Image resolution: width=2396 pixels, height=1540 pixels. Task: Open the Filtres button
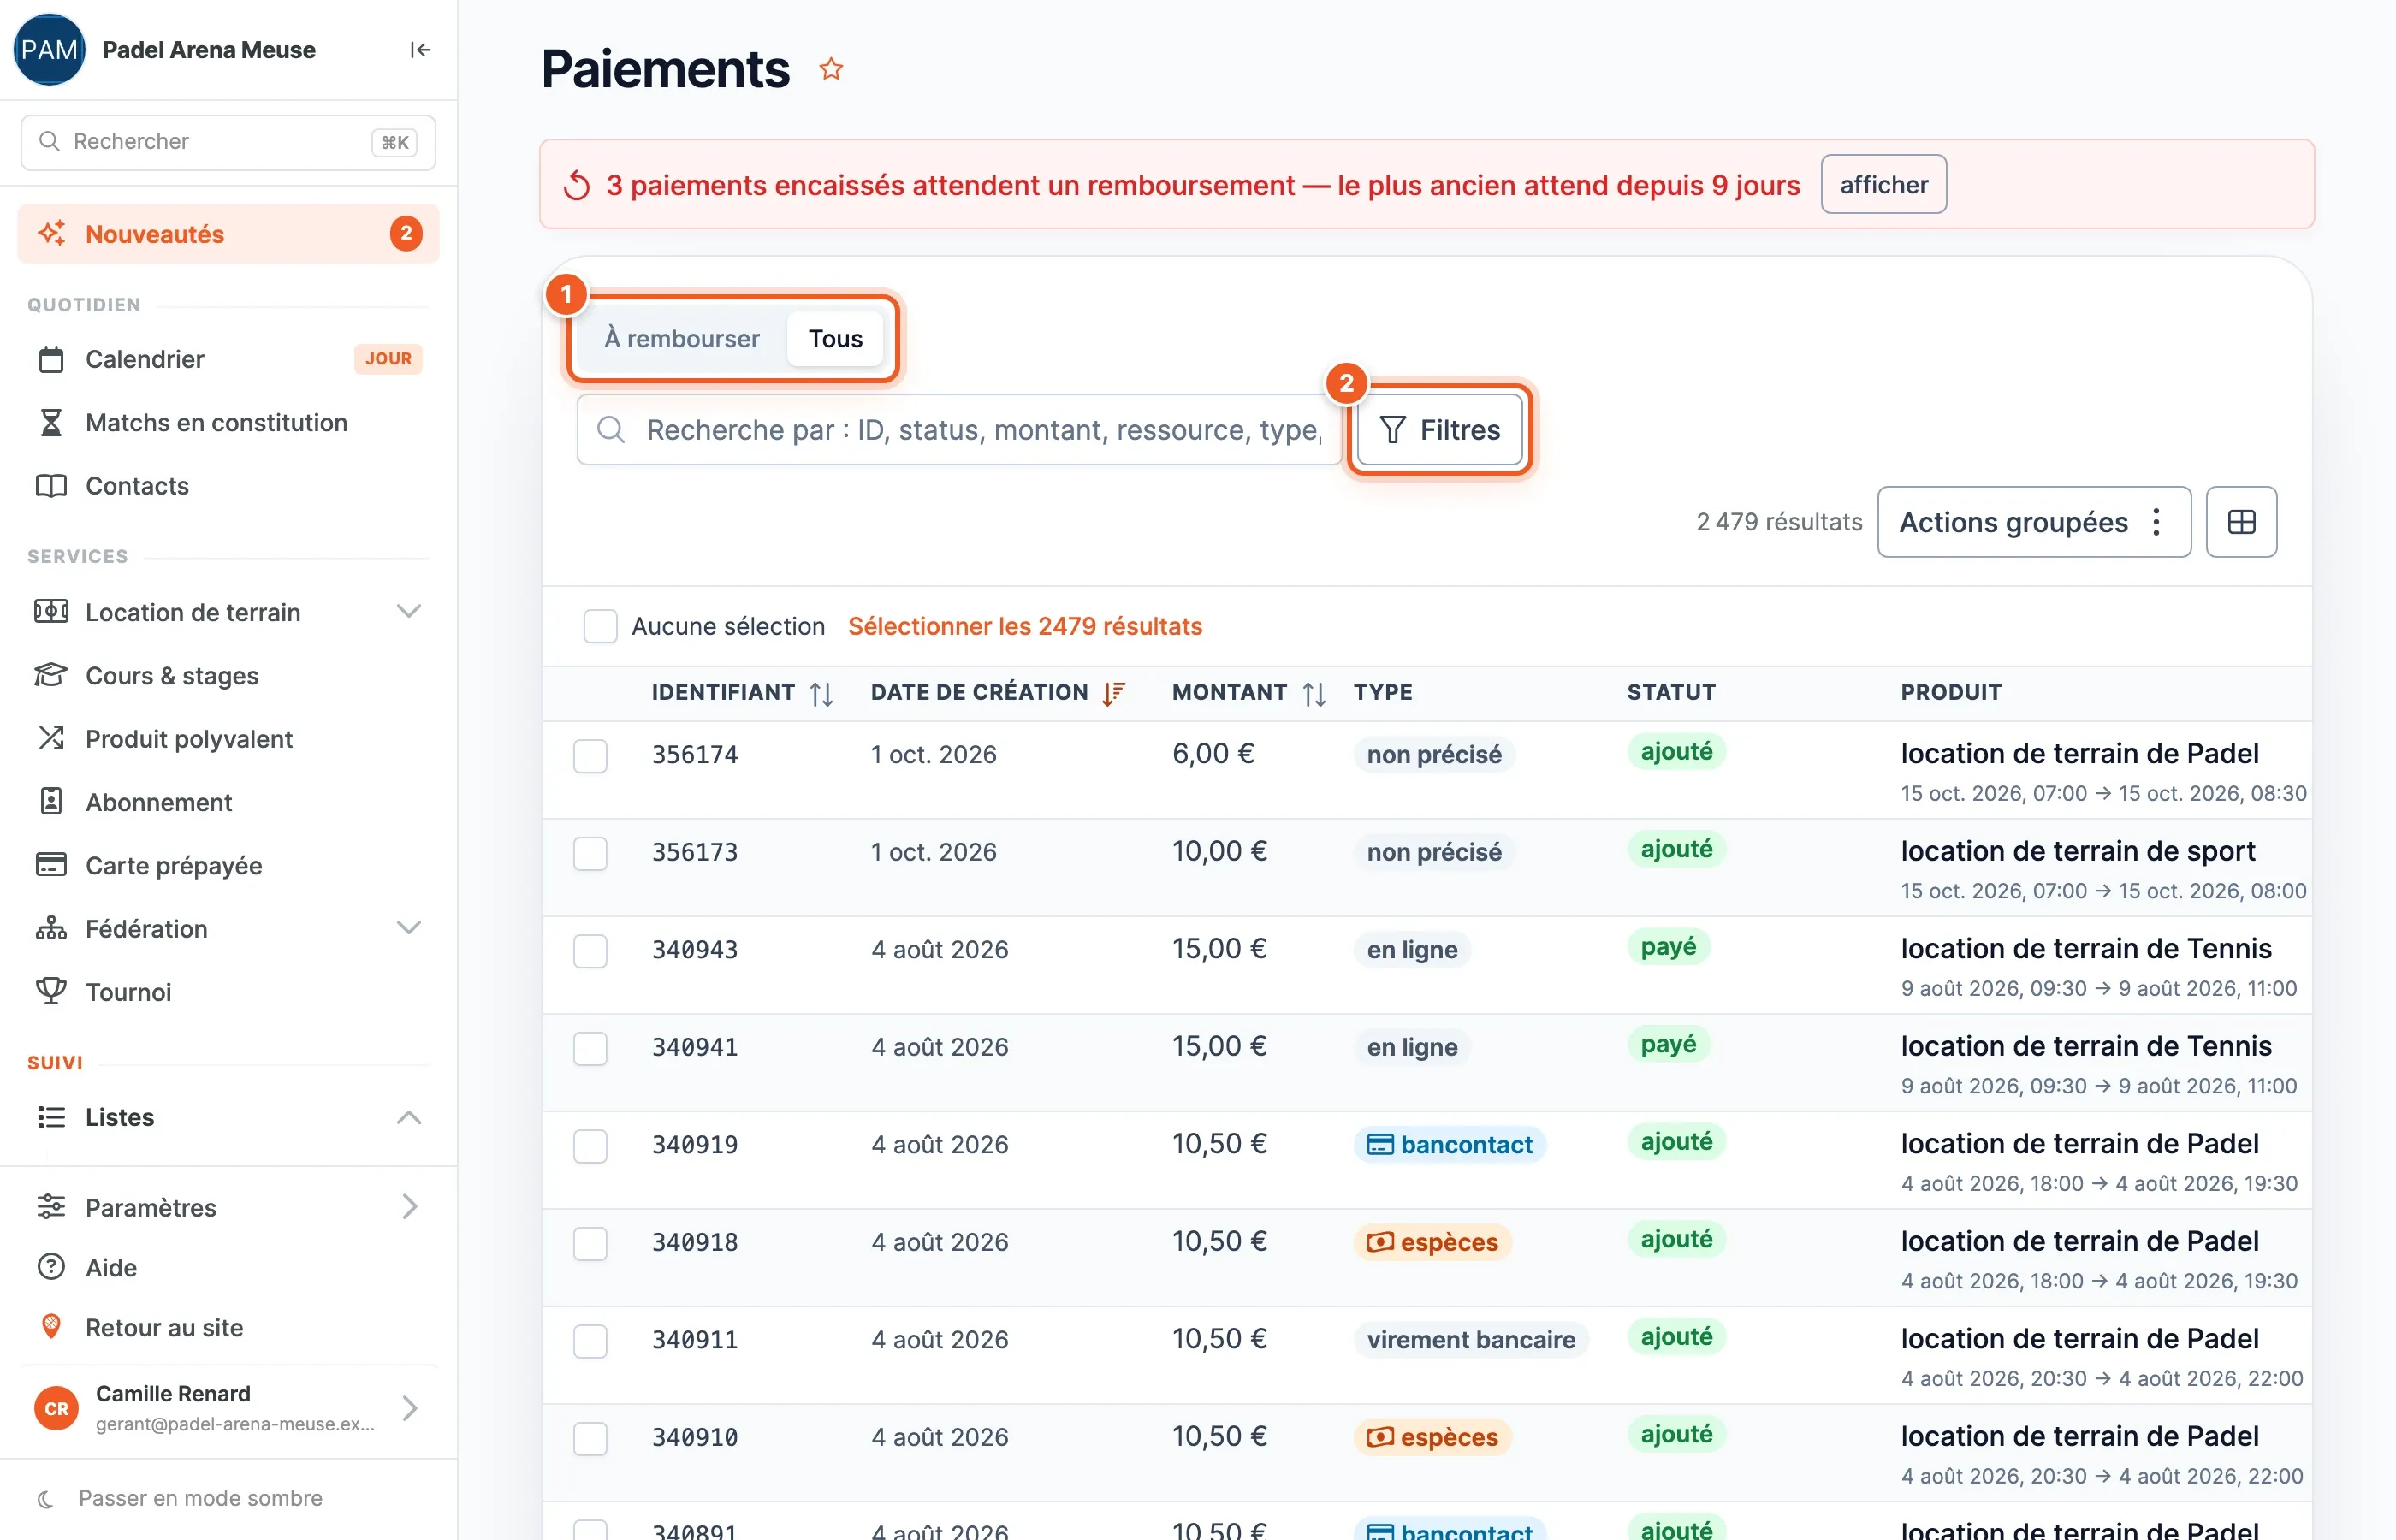tap(1439, 430)
